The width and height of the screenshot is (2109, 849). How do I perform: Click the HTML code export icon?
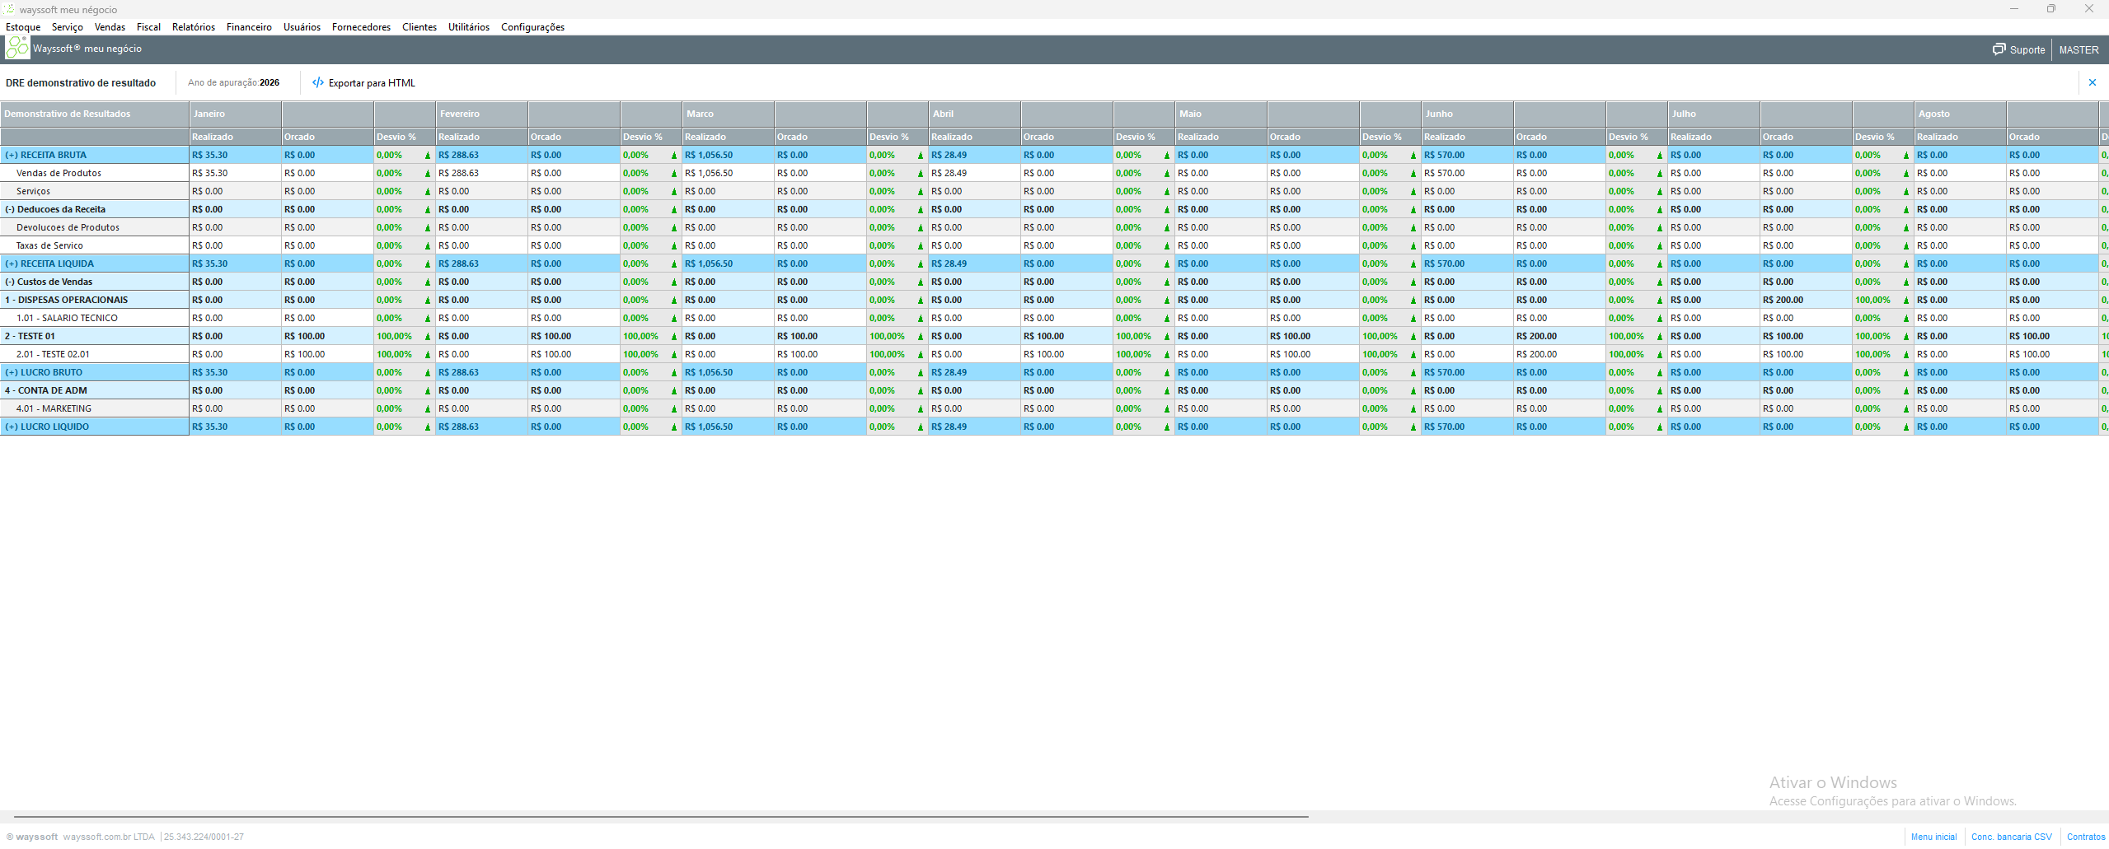[x=318, y=82]
